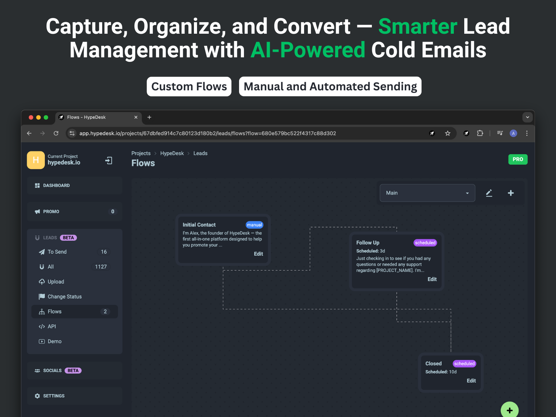
Task: Click the green floating add button
Action: [509, 410]
